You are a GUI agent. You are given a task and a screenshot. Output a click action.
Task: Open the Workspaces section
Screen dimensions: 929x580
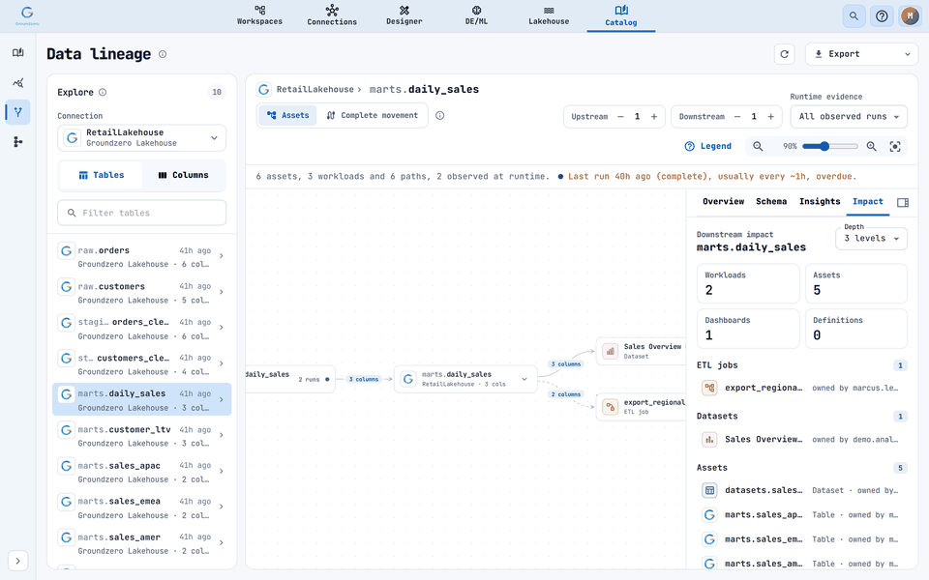pos(259,15)
